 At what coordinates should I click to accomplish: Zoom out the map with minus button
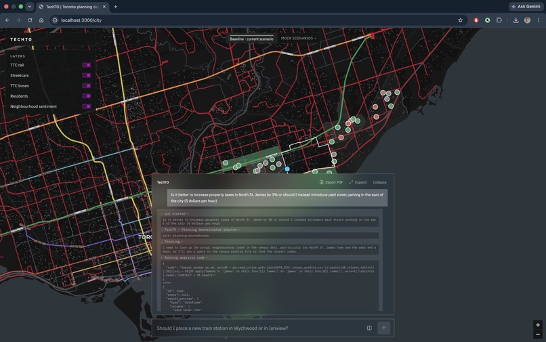point(538,334)
